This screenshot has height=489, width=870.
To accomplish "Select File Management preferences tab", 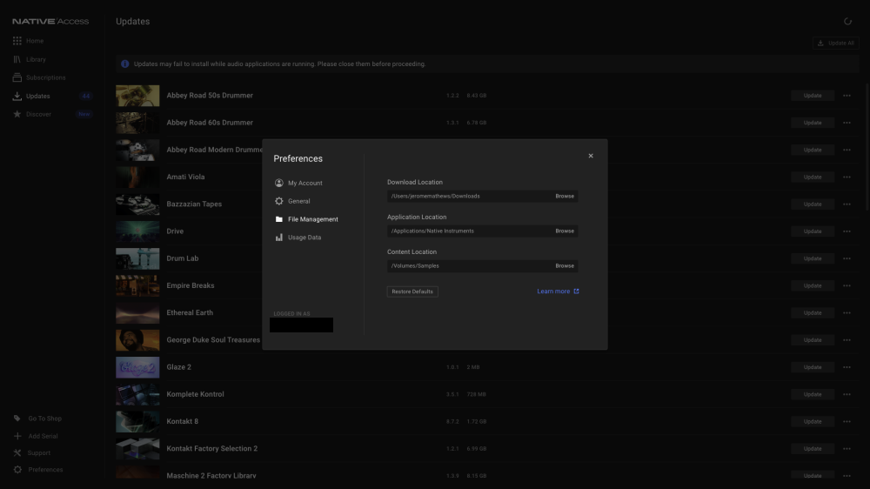I will point(306,219).
